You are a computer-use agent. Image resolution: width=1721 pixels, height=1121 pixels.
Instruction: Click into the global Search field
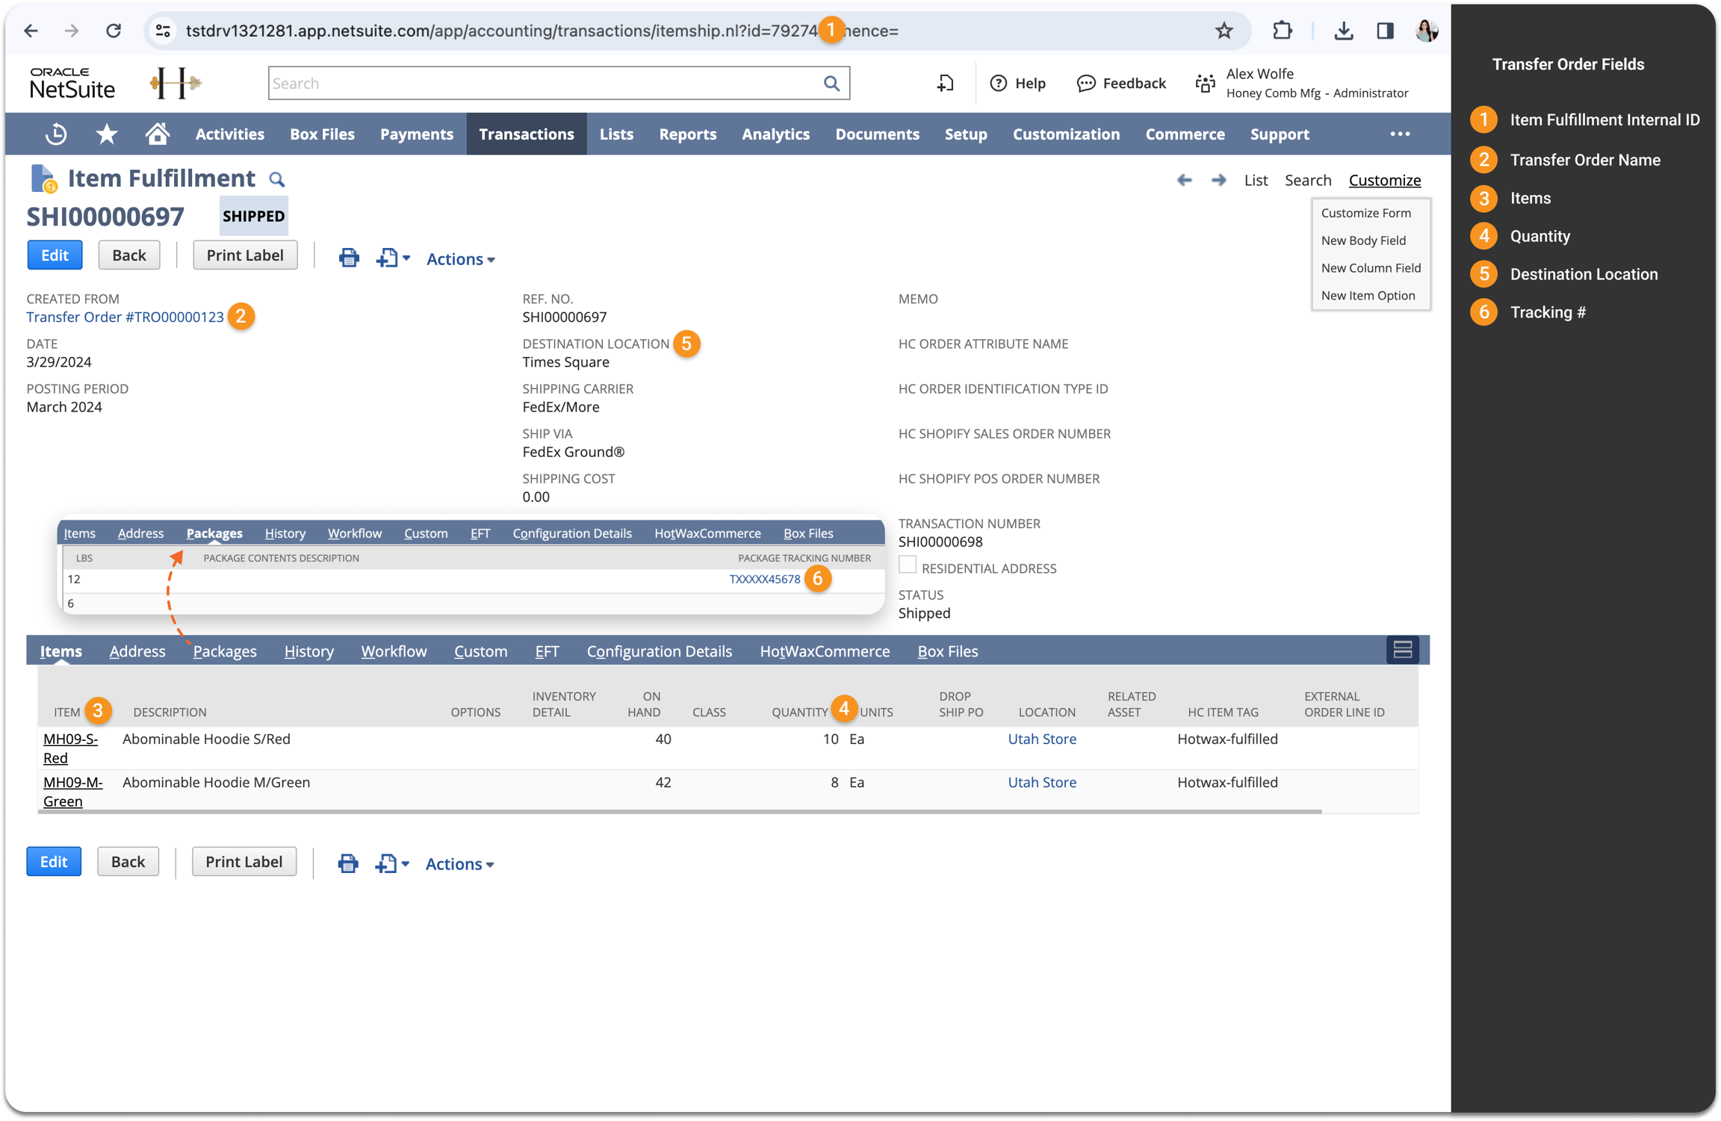click(545, 83)
